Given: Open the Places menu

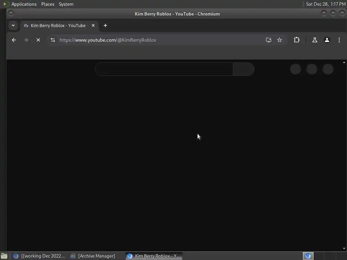Looking at the screenshot, I should pos(47,4).
